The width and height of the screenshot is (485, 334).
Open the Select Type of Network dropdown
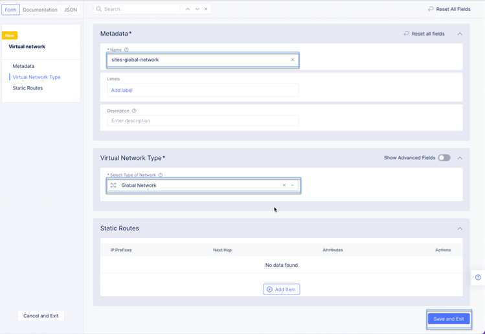point(293,186)
